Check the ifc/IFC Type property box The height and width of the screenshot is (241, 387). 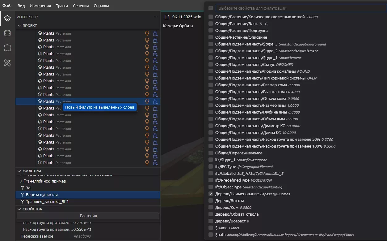pyautogui.click(x=211, y=167)
